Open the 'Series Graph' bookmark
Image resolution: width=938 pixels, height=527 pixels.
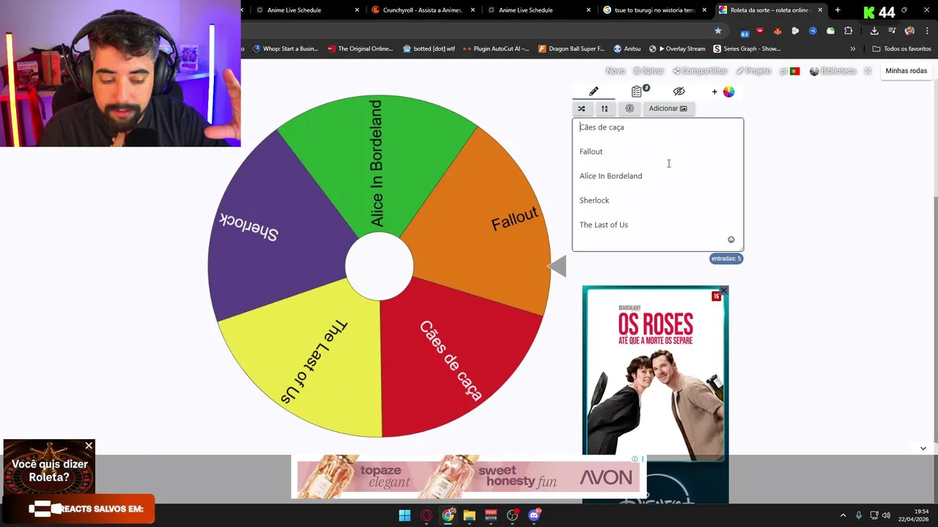pos(746,49)
